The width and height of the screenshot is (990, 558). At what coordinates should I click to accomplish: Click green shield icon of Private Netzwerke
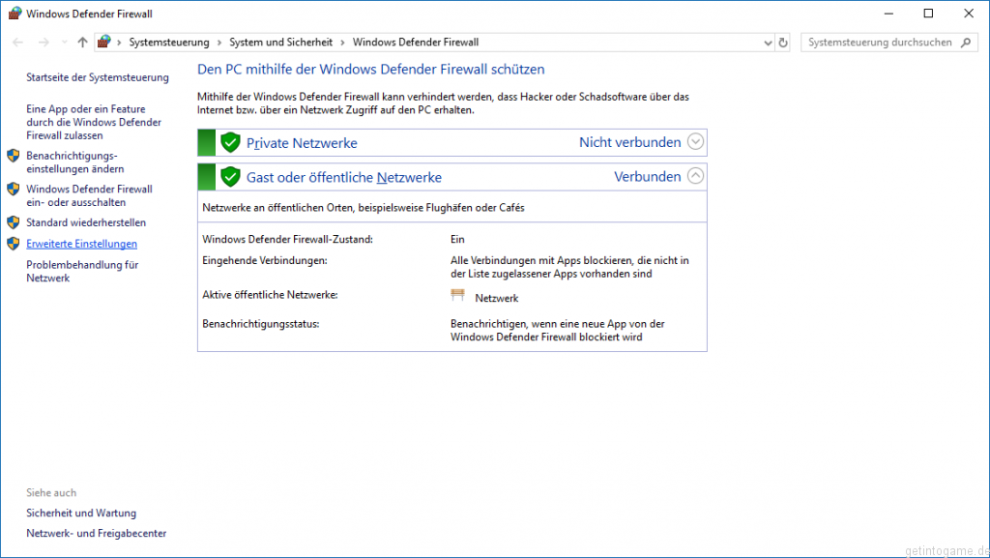(230, 143)
